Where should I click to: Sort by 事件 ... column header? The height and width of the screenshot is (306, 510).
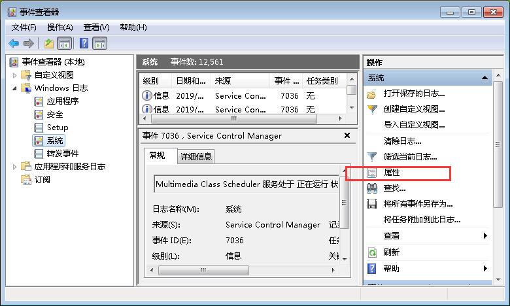click(286, 80)
